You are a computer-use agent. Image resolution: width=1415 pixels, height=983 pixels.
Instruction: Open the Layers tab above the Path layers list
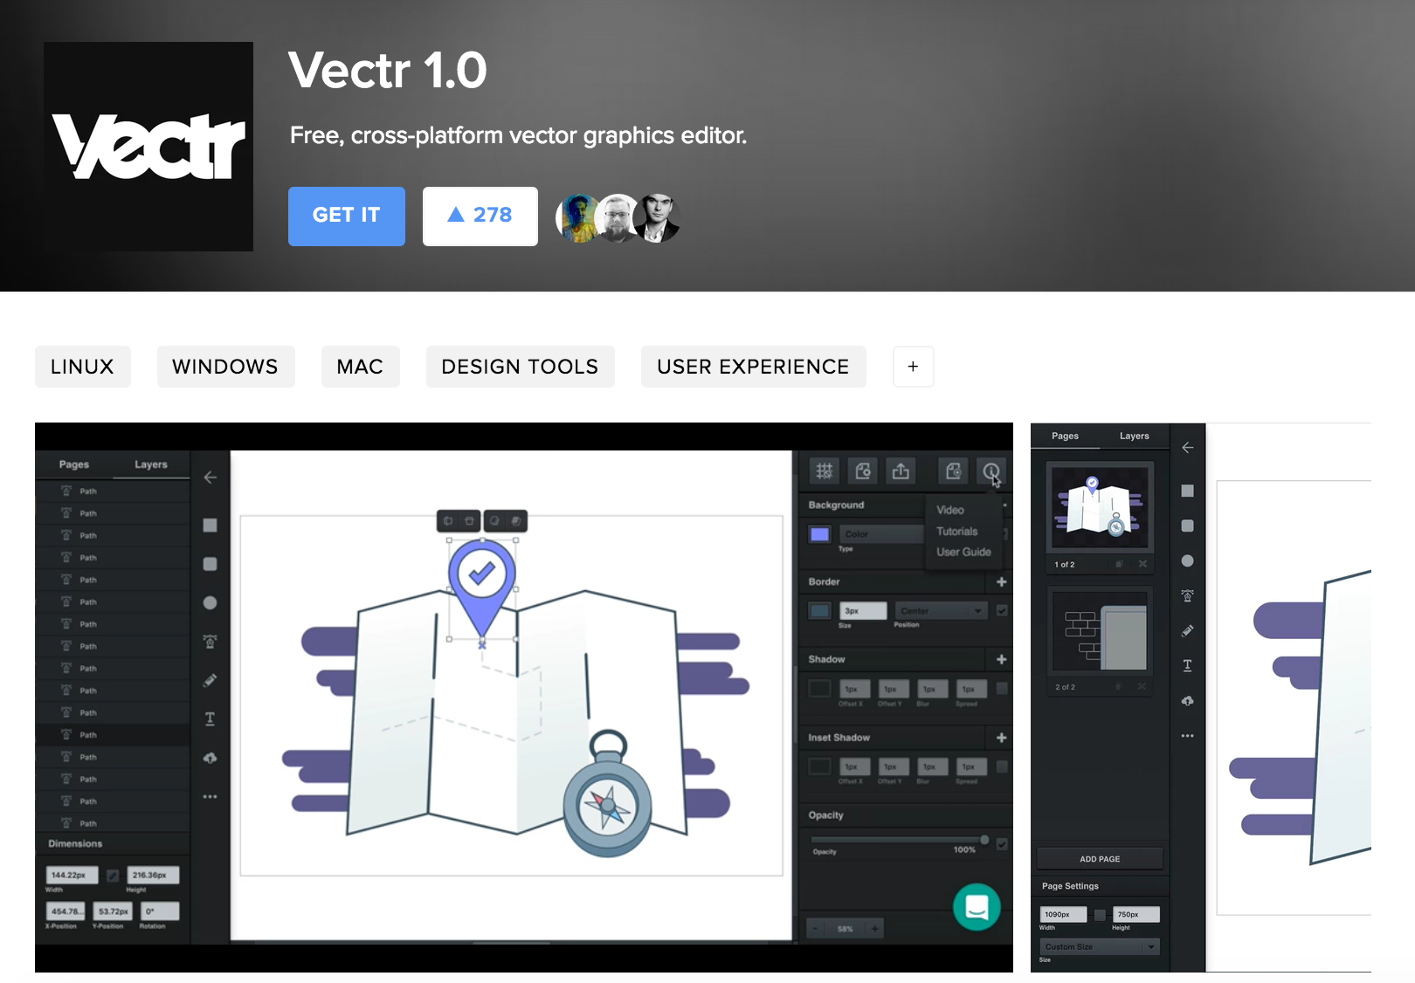(151, 464)
